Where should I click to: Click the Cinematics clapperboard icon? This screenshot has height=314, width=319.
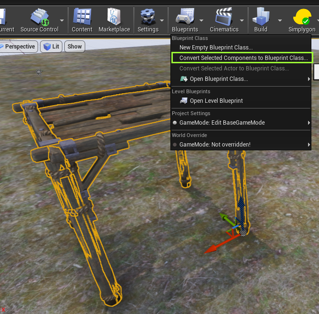(x=224, y=17)
